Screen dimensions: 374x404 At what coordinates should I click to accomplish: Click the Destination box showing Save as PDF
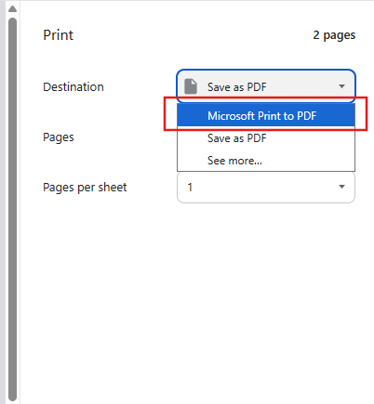point(266,86)
